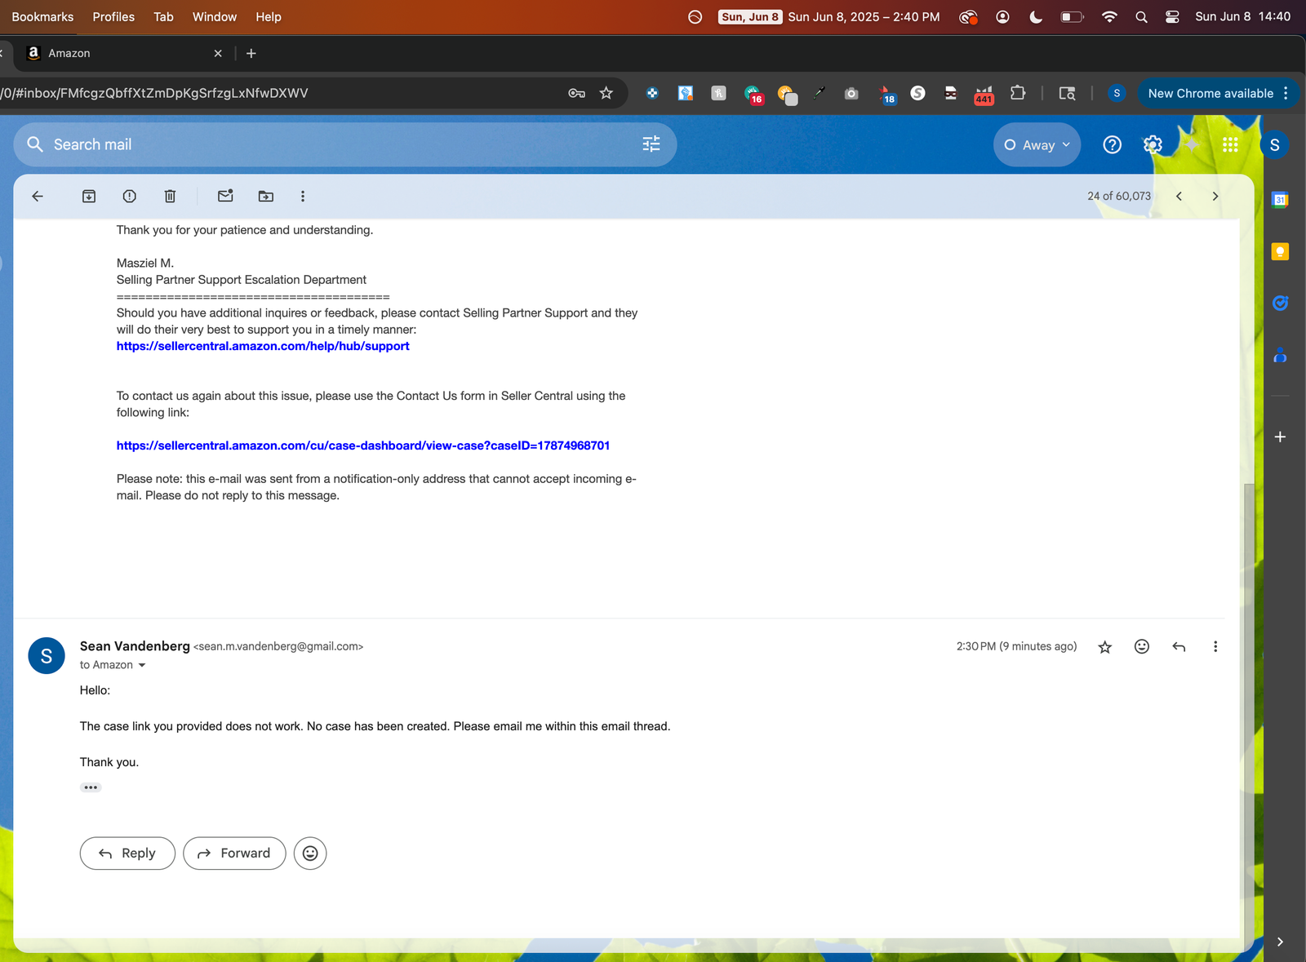Image resolution: width=1306 pixels, height=962 pixels.
Task: Open the sellercentral help hub support link
Action: coord(263,346)
